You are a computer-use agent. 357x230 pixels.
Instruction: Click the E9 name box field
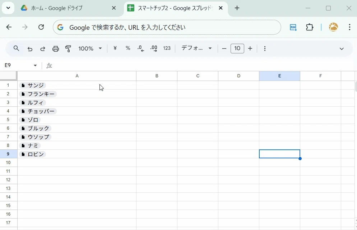(x=17, y=66)
